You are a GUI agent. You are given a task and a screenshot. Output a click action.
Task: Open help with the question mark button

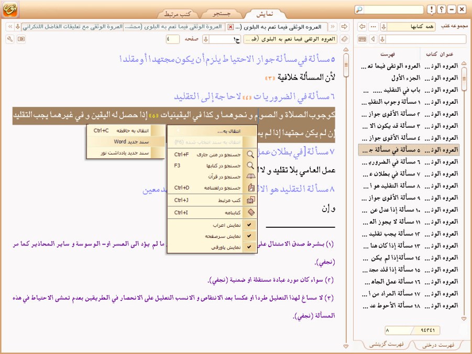441,9
